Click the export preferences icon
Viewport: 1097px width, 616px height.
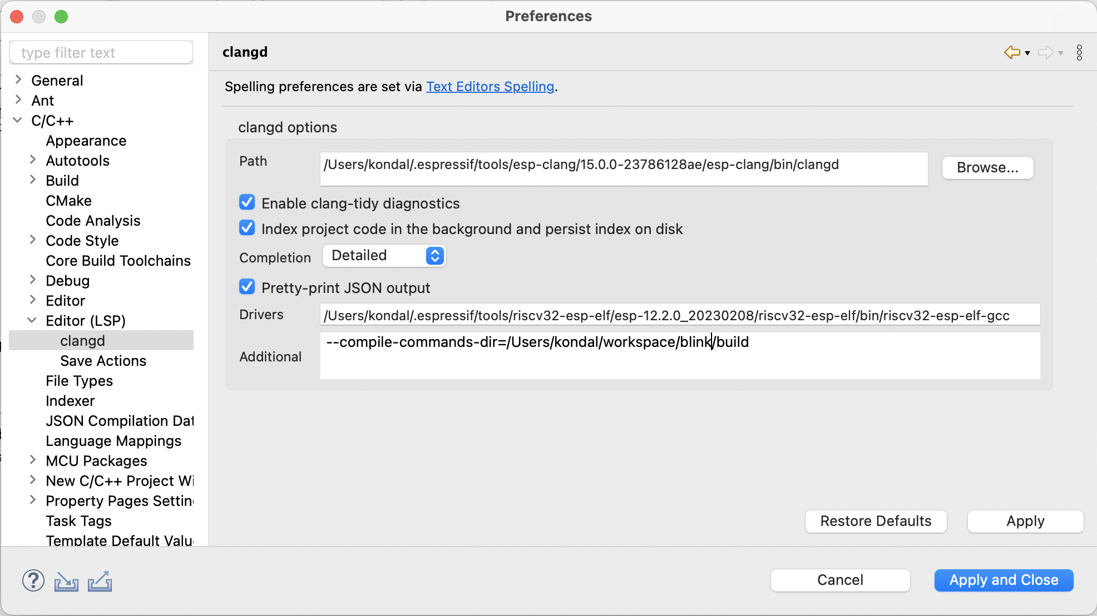pos(100,582)
